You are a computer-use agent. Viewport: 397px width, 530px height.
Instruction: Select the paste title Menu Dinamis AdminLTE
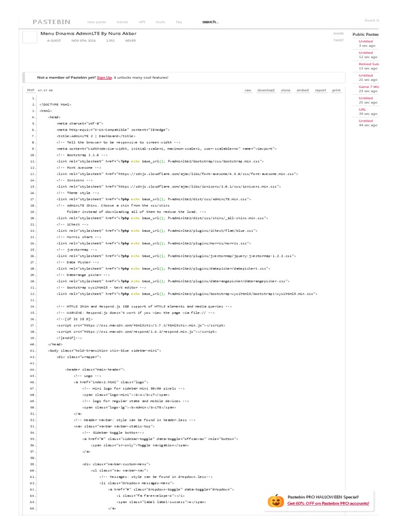tap(88, 34)
